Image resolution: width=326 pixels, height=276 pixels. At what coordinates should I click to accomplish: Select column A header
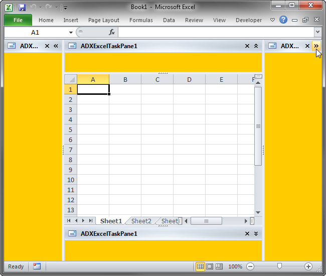pyautogui.click(x=93, y=79)
